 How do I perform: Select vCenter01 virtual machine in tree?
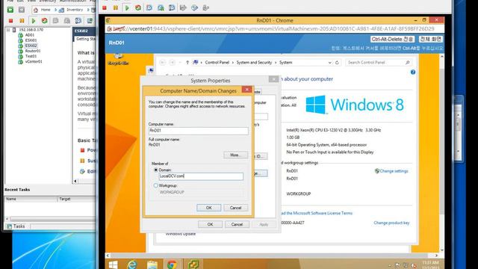click(x=34, y=61)
